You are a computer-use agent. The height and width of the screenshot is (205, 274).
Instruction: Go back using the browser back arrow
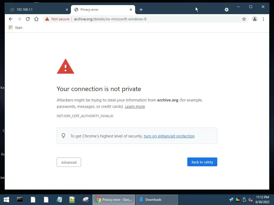point(11,19)
